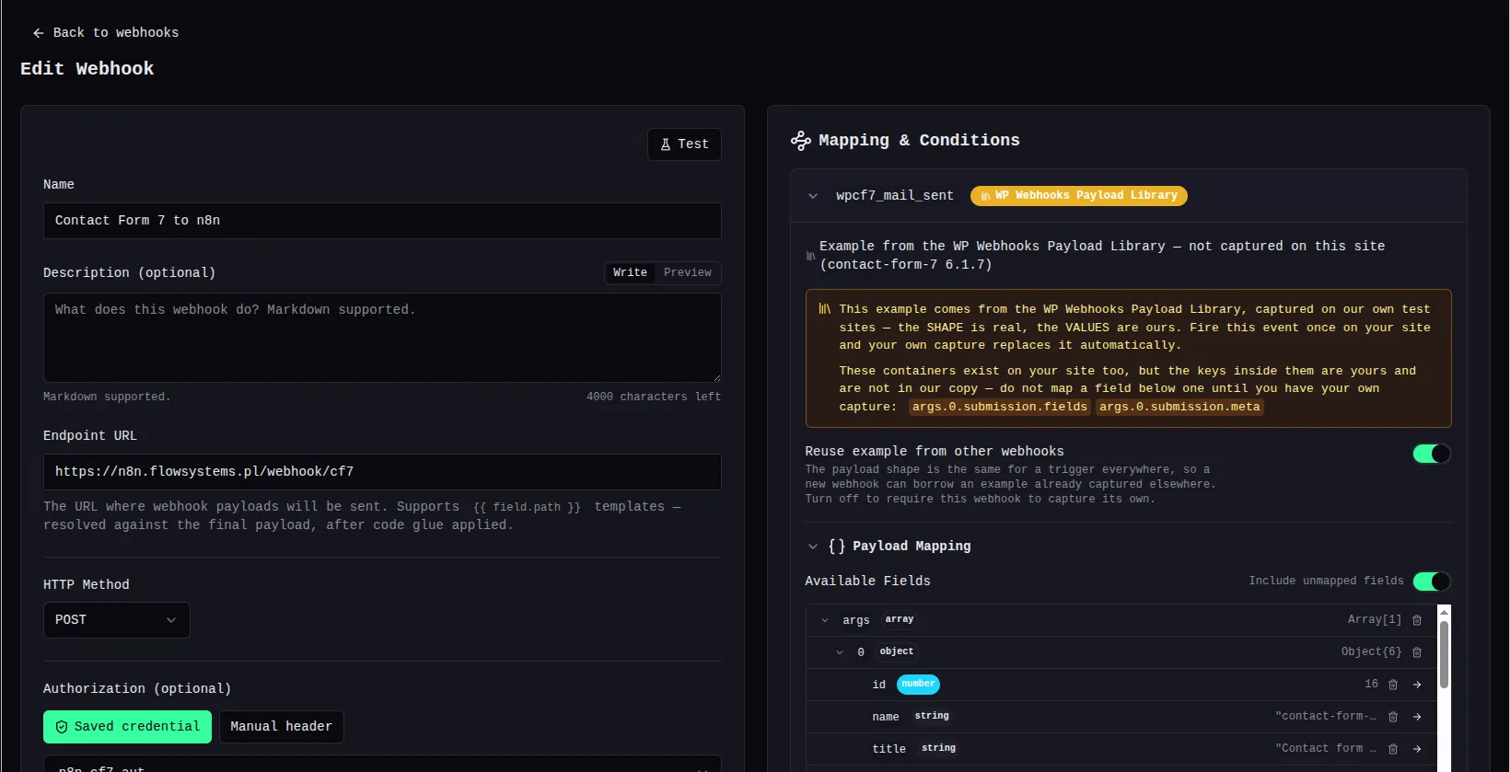Viewport: 1510px width, 772px height.
Task: Click the Object{6} value text
Action: 1372,652
